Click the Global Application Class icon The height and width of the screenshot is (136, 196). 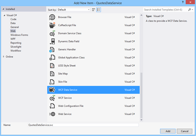click(52, 57)
